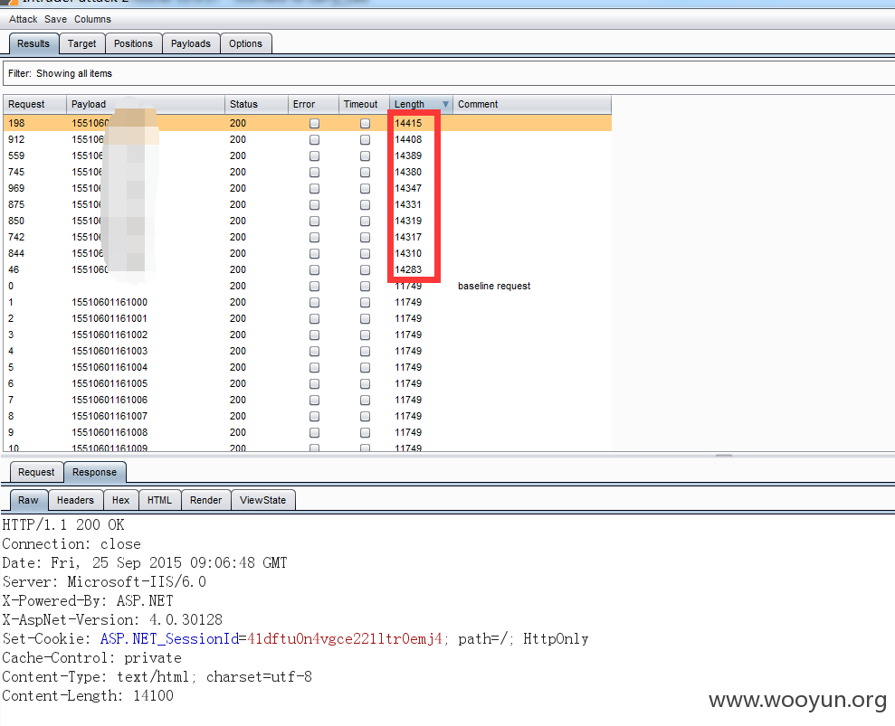
Task: Toggle Error checkbox for request 745
Action: (314, 172)
